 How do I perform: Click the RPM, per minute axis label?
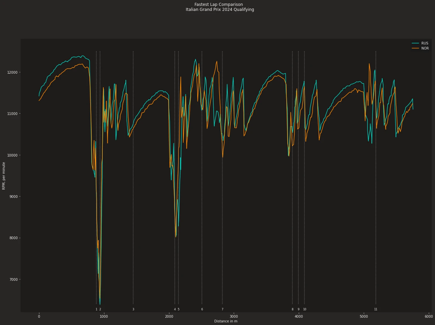[x=4, y=176]
